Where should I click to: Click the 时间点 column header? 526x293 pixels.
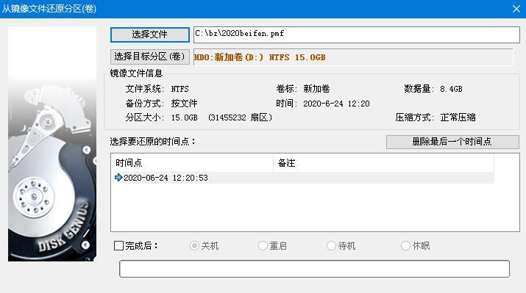[x=192, y=163]
